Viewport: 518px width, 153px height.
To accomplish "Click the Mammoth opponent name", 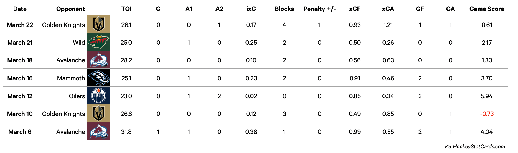I will click(x=71, y=78).
